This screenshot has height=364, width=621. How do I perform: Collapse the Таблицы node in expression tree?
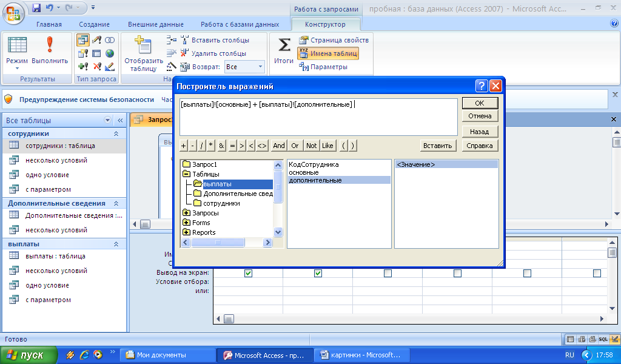click(x=186, y=174)
